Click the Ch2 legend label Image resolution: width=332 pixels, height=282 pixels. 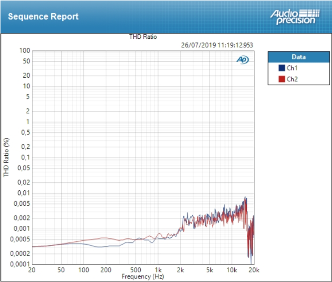tap(292, 79)
